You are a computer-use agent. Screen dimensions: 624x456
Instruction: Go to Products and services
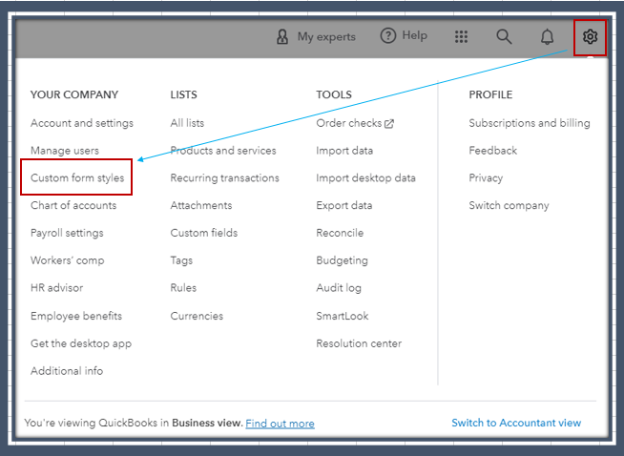pos(223,151)
